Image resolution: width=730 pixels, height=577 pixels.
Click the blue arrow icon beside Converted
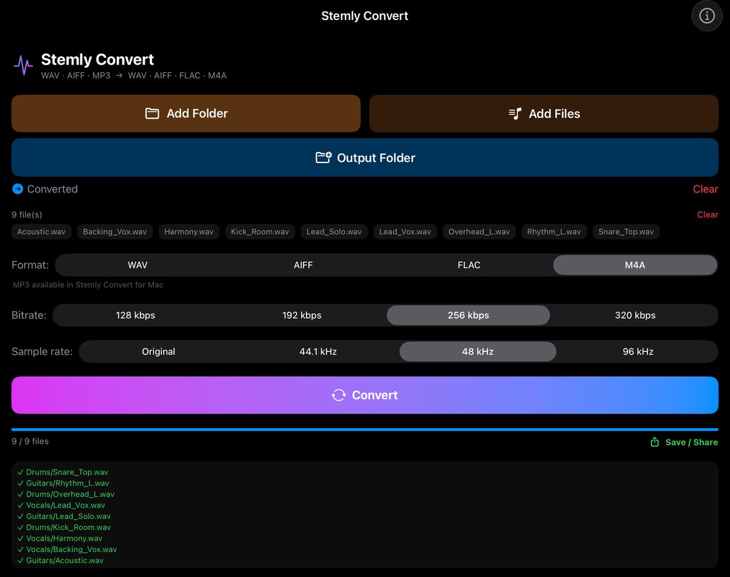tap(18, 189)
